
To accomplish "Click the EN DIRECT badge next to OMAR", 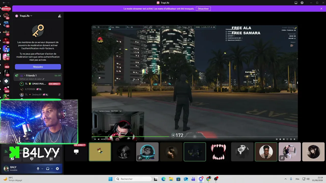I will click(x=55, y=84).
